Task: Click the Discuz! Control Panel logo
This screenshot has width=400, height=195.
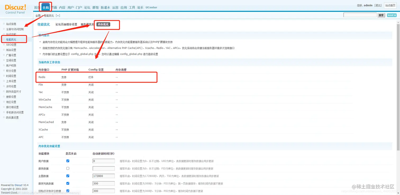Action: pyautogui.click(x=15, y=9)
